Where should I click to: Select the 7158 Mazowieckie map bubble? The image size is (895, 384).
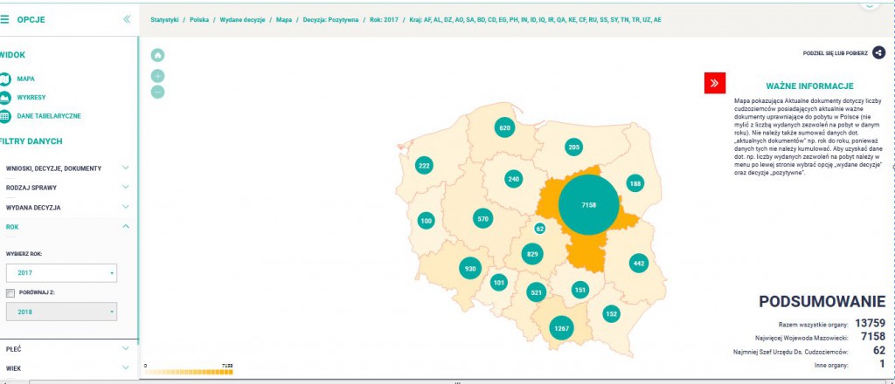587,204
